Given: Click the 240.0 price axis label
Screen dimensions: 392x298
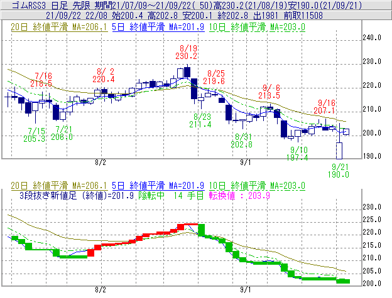Looking at the screenshot, I should click(x=372, y=38).
